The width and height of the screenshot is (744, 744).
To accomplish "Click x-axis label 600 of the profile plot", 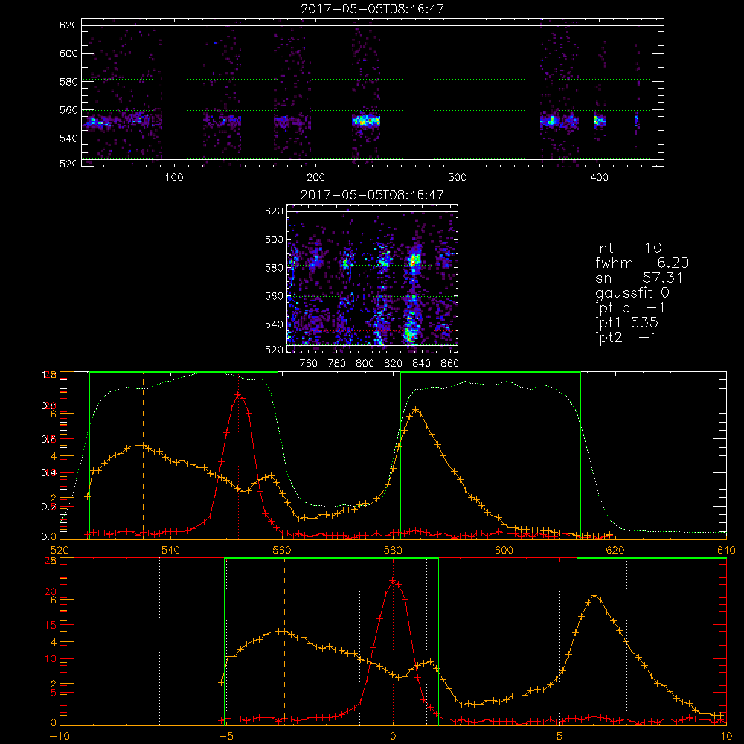I will (504, 551).
